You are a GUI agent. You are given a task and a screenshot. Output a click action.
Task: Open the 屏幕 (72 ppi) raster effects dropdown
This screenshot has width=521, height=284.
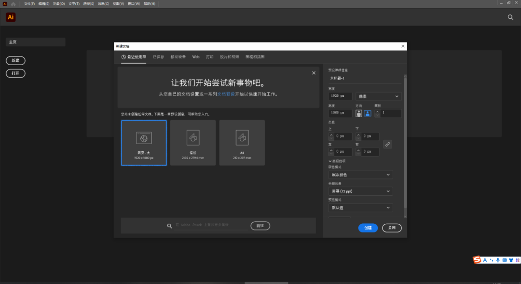[x=360, y=191]
